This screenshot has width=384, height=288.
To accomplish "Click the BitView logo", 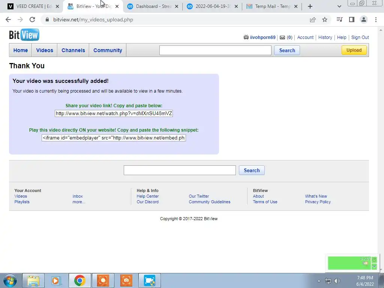I will (x=24, y=35).
